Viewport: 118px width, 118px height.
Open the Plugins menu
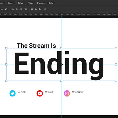[41, 3]
